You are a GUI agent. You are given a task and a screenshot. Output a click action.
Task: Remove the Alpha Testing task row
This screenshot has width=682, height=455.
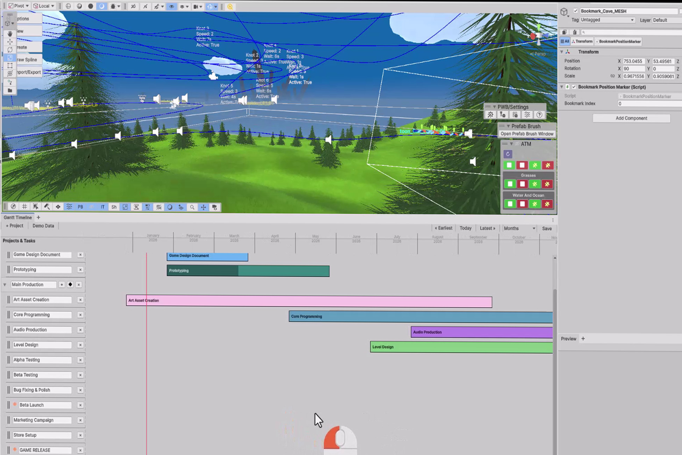[80, 360]
